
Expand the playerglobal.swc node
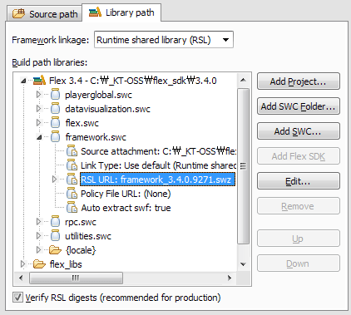[38, 95]
